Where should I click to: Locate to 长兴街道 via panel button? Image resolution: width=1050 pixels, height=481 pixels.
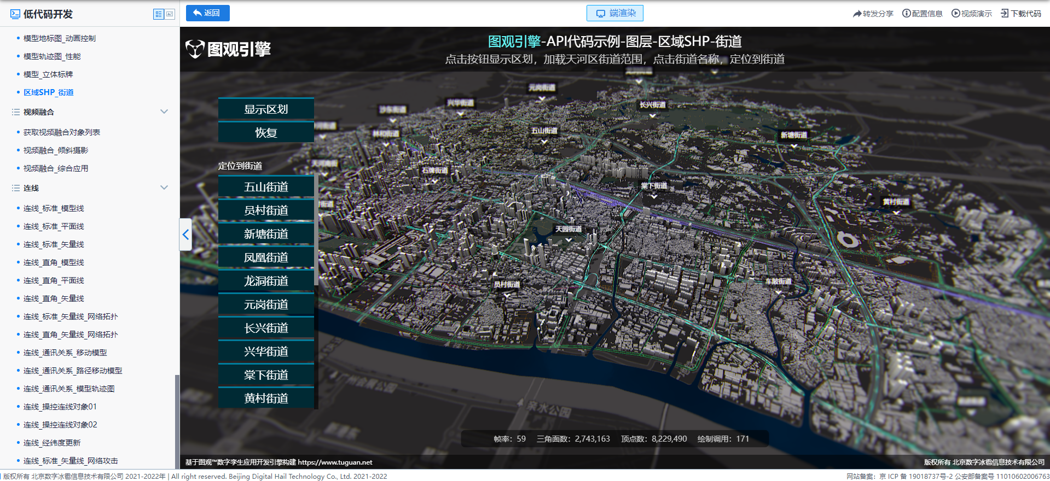[266, 327]
